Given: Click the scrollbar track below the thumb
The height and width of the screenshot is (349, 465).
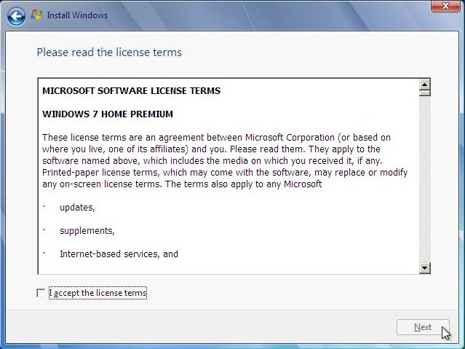Looking at the screenshot, I should [425, 182].
